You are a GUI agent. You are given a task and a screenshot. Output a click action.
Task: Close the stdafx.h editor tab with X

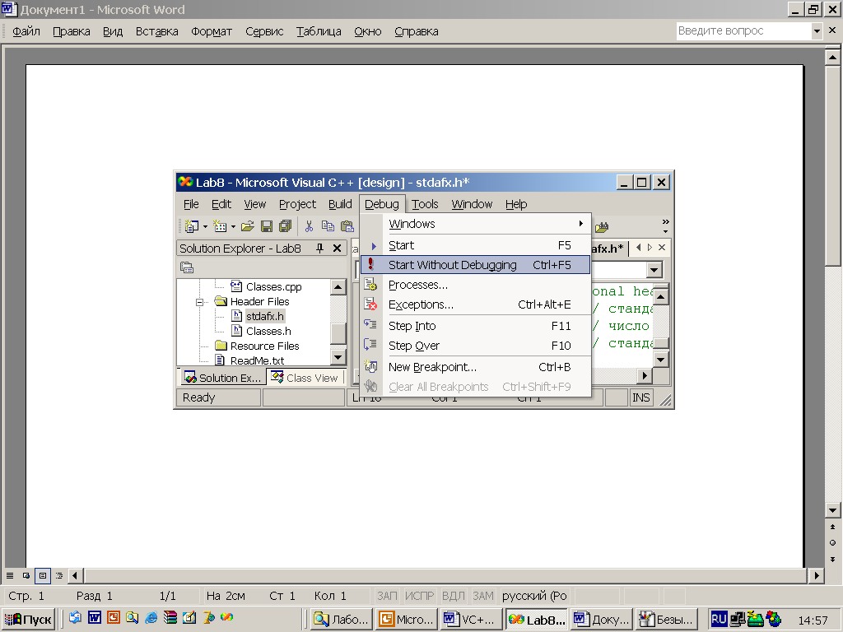coord(662,247)
